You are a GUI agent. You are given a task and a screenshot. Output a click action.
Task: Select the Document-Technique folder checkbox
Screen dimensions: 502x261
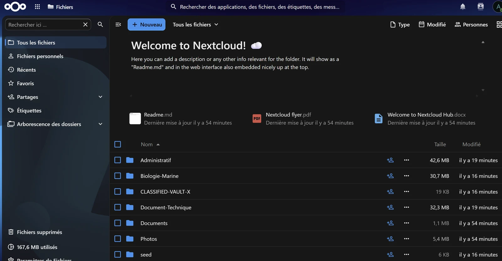point(118,207)
